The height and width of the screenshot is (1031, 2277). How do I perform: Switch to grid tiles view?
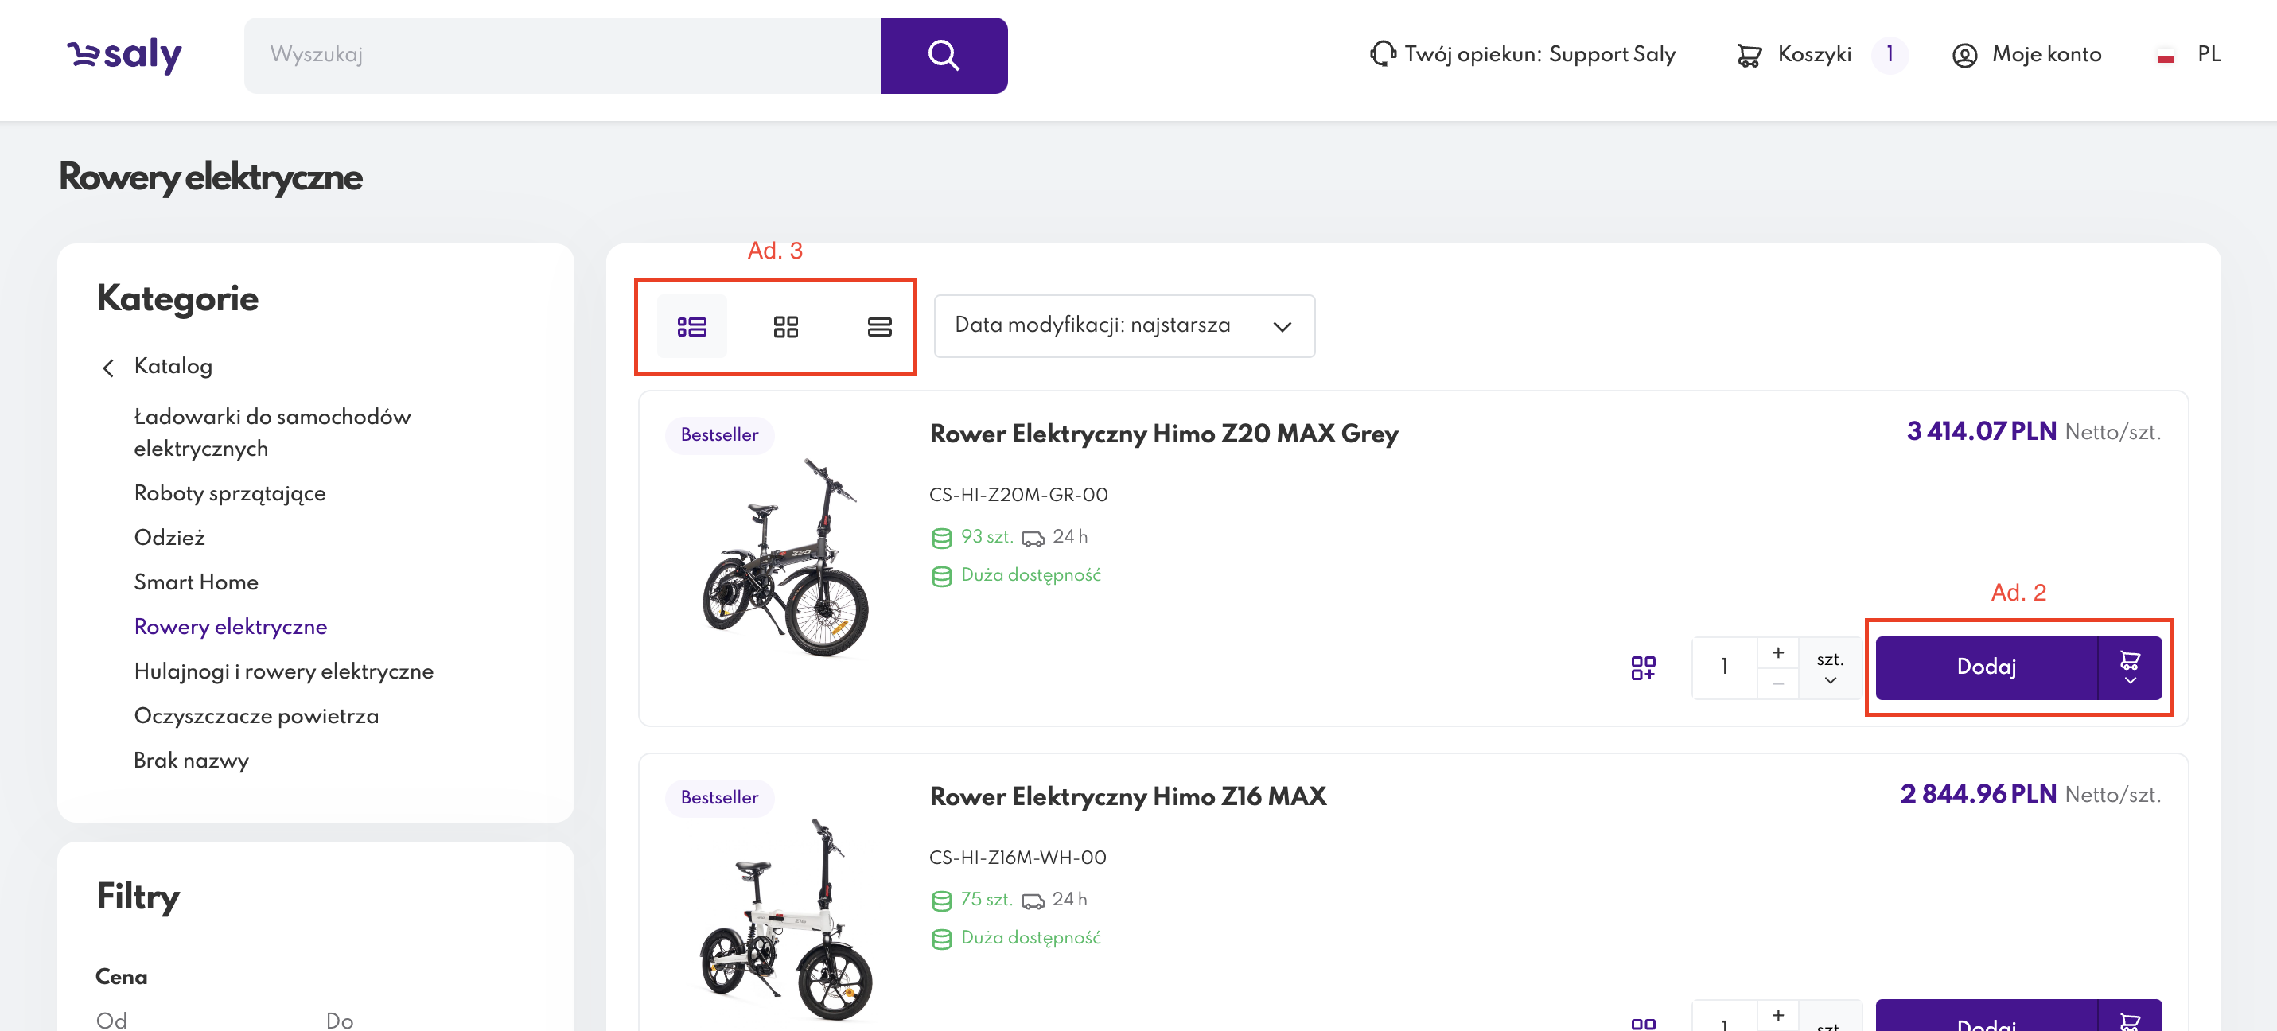785,326
